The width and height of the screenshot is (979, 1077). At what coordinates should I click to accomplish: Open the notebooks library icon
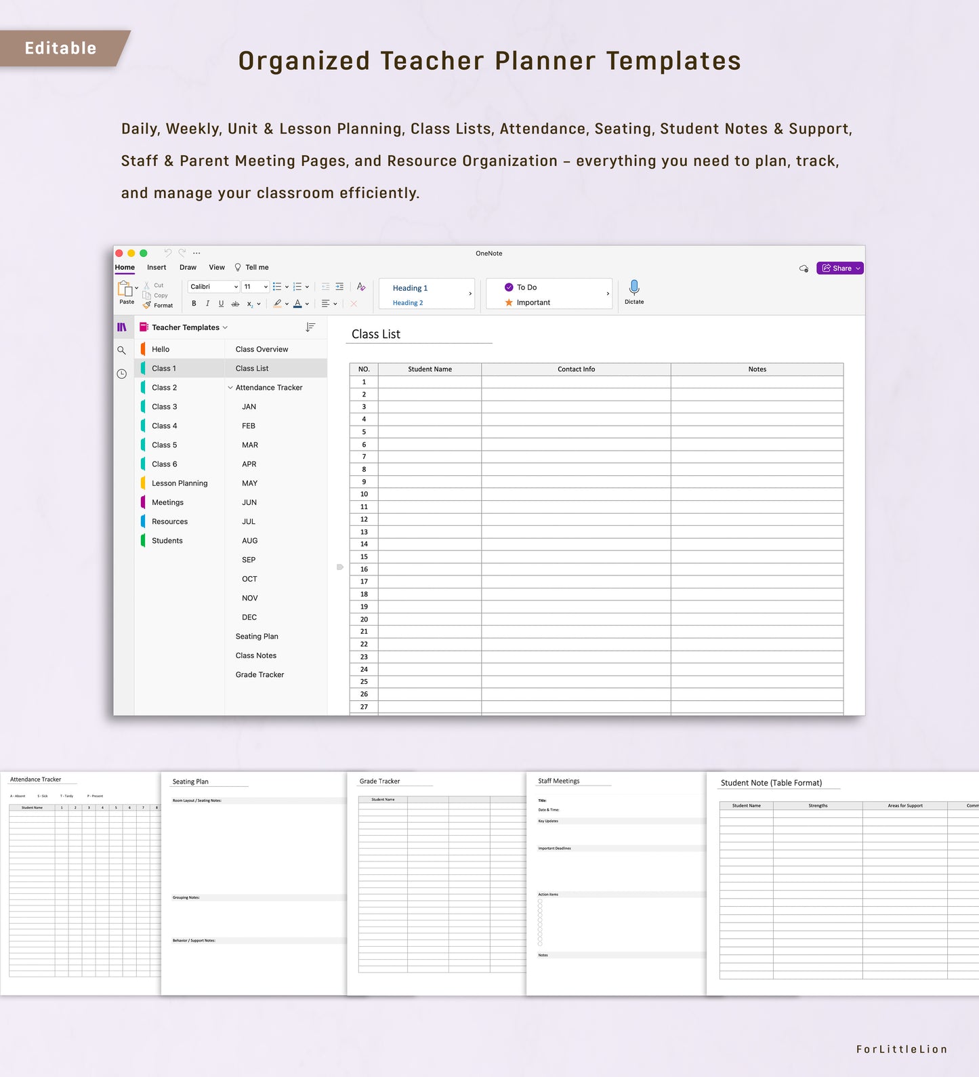[x=122, y=327]
